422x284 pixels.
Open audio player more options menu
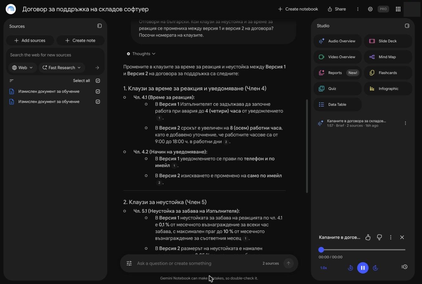pyautogui.click(x=391, y=237)
